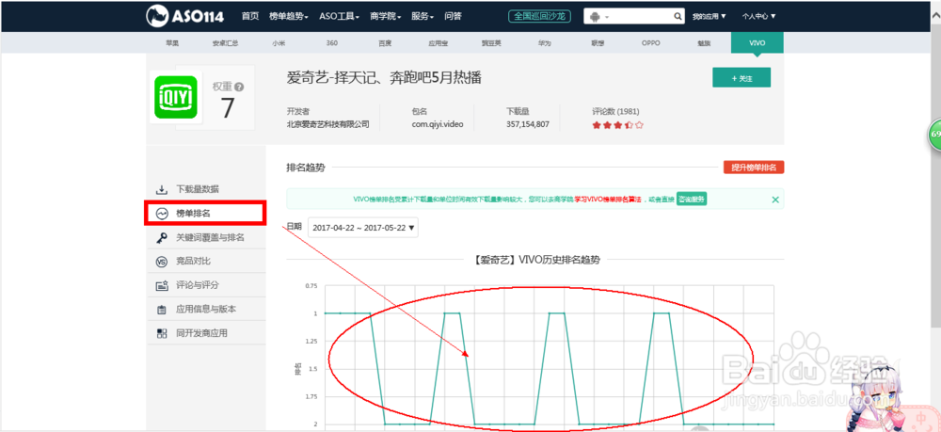The height and width of the screenshot is (432, 941).
Task: Click the 全国巡回沙龙 button
Action: [x=539, y=16]
